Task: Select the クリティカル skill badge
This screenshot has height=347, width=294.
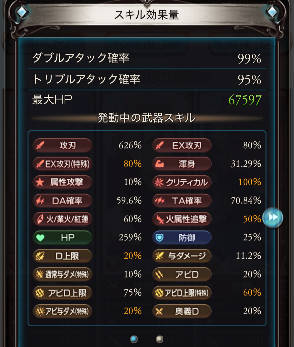Action: point(182,182)
